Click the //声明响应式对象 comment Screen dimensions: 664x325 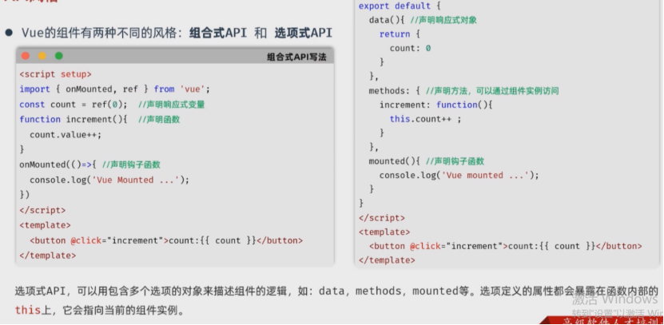click(x=443, y=20)
